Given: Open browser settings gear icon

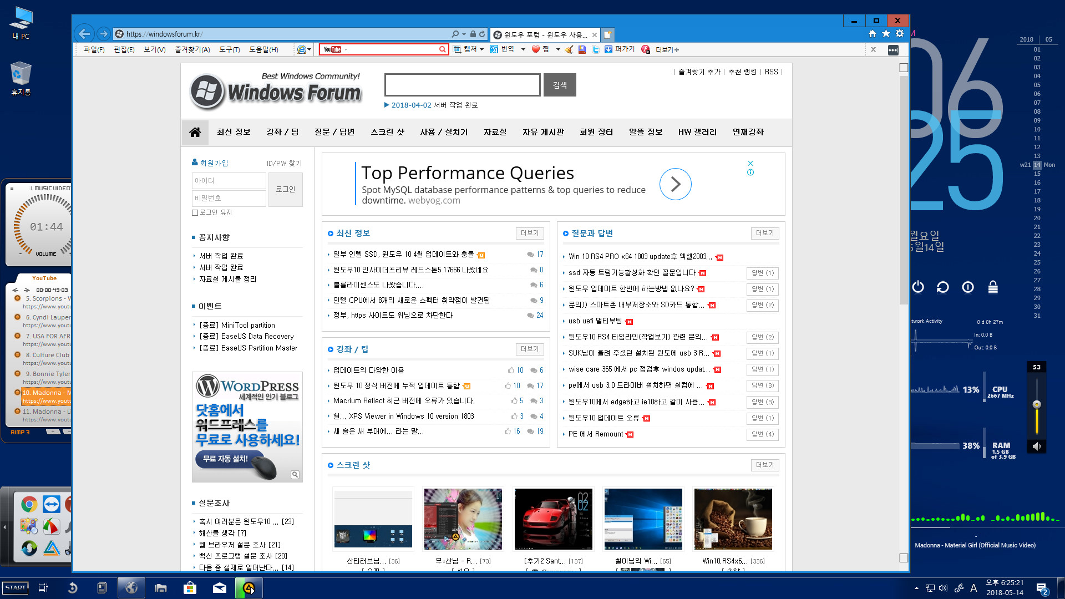Looking at the screenshot, I should tap(900, 34).
